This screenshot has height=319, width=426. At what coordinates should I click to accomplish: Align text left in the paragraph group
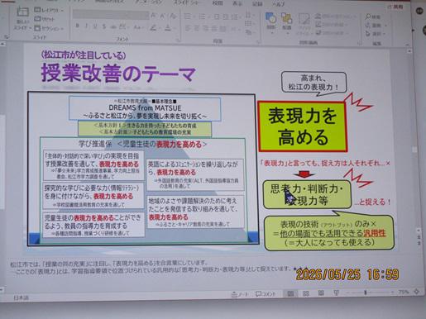pyautogui.click(x=188, y=28)
